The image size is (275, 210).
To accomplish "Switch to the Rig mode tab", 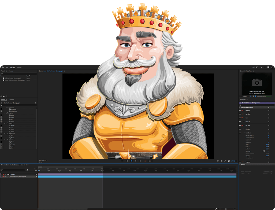I will 7,67.
